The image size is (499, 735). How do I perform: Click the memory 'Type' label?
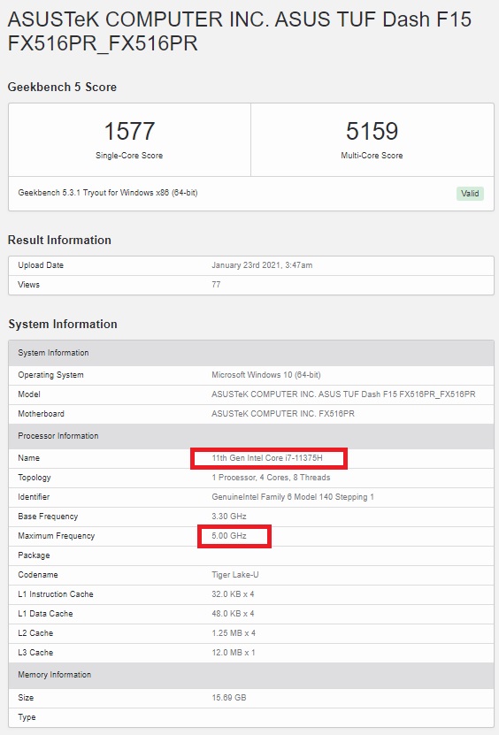27,717
